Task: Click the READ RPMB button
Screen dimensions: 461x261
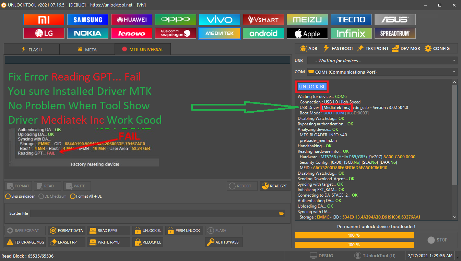Action: tap(109, 231)
